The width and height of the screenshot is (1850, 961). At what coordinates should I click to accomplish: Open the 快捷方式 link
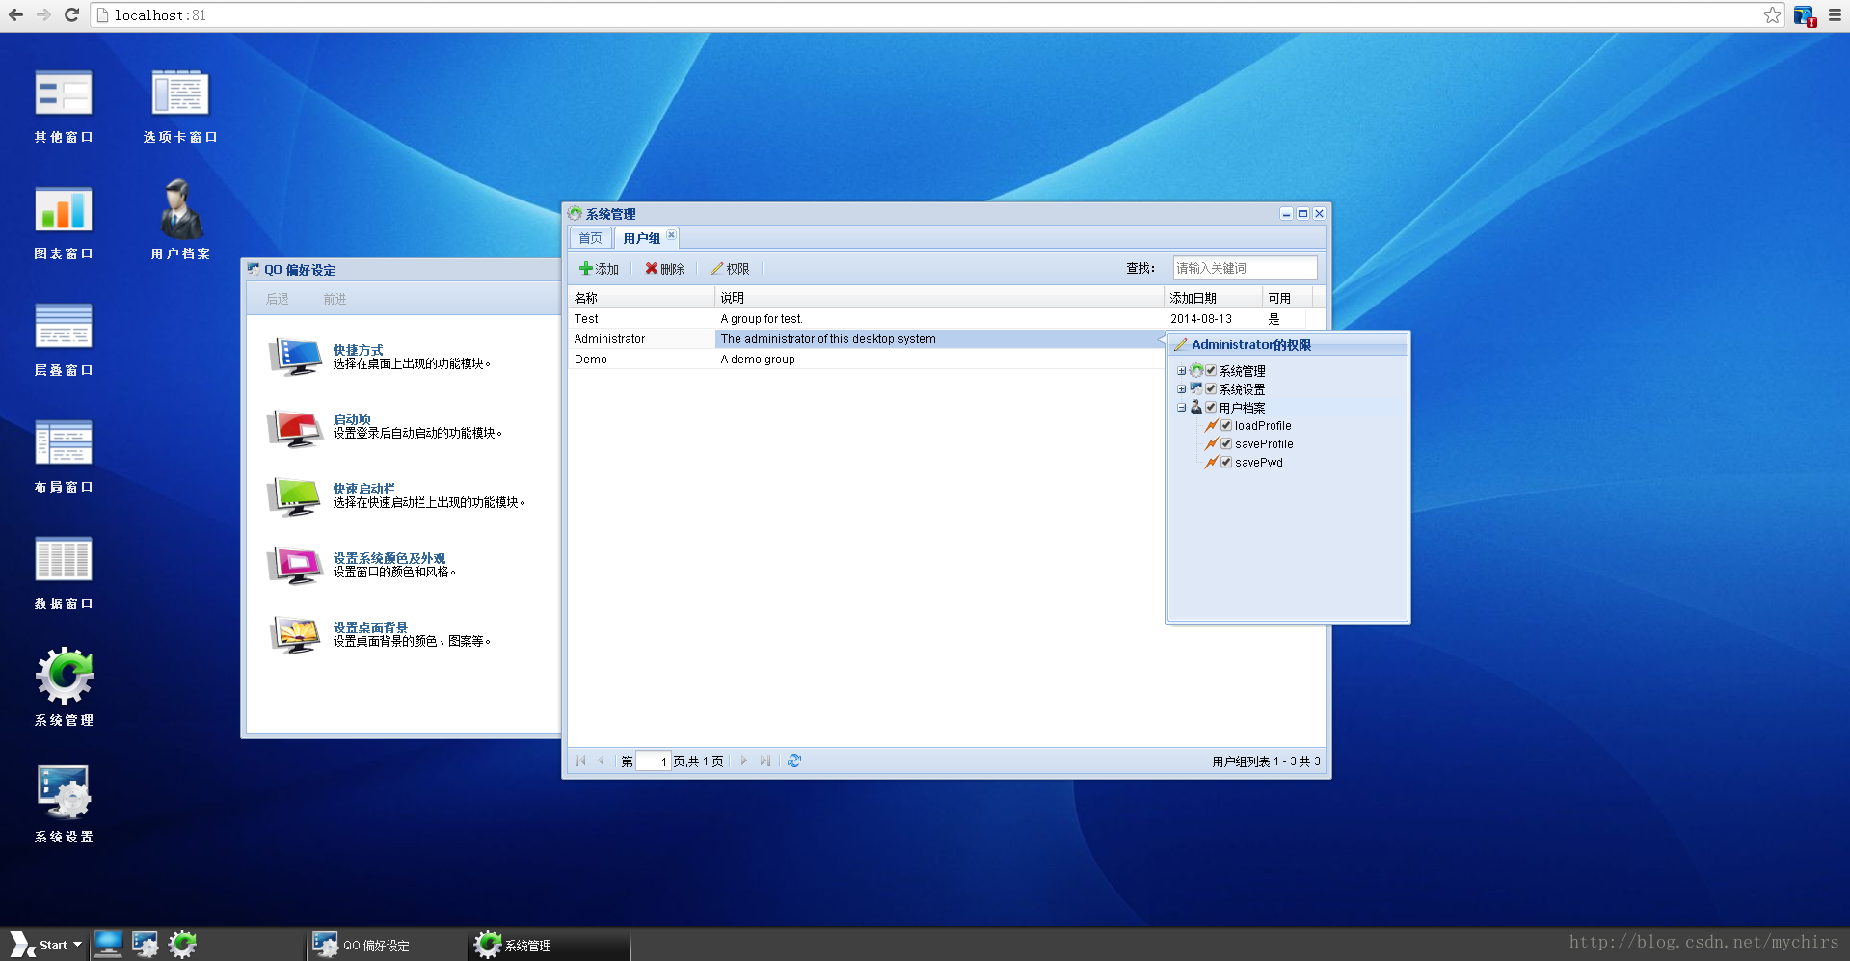(358, 350)
